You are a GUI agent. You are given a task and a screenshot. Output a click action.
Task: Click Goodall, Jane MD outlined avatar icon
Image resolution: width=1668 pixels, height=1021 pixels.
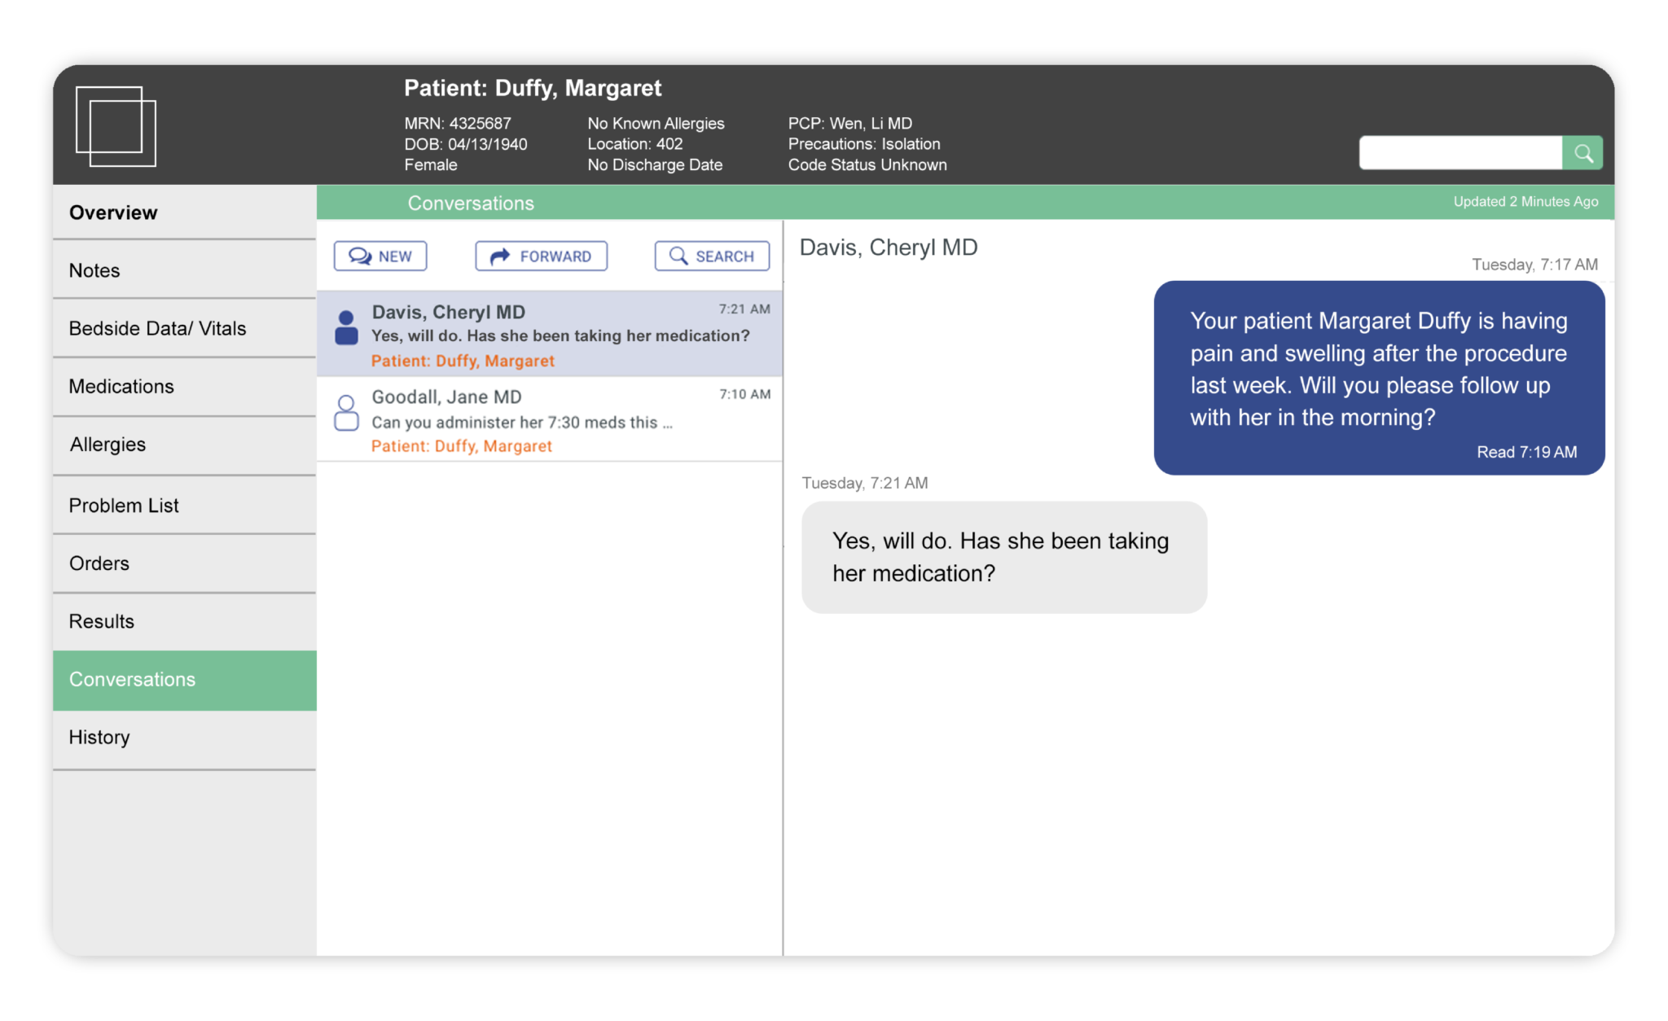pyautogui.click(x=346, y=413)
